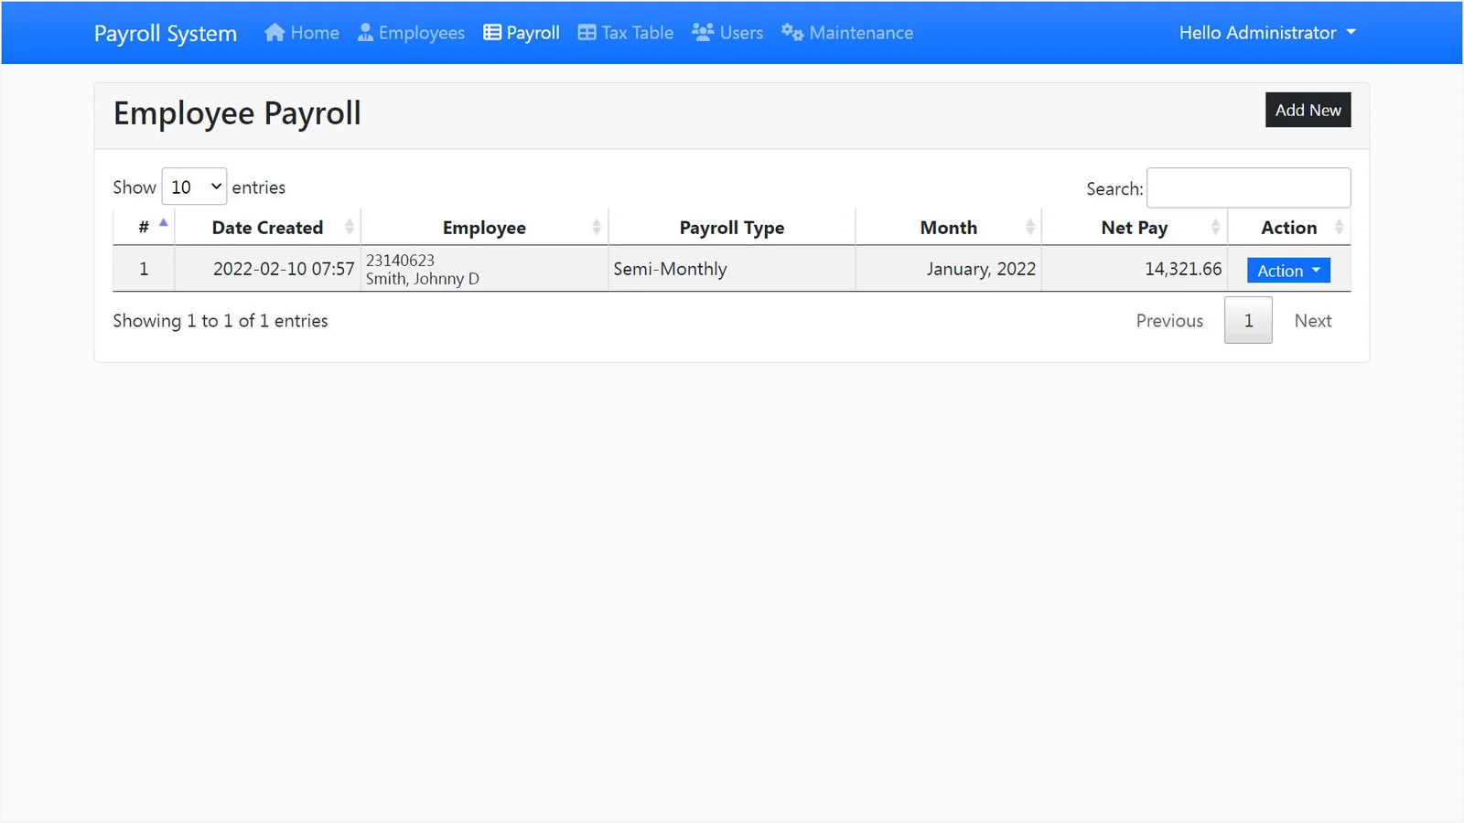This screenshot has width=1464, height=823.
Task: Click the Payroll list icon
Action: [x=492, y=33]
